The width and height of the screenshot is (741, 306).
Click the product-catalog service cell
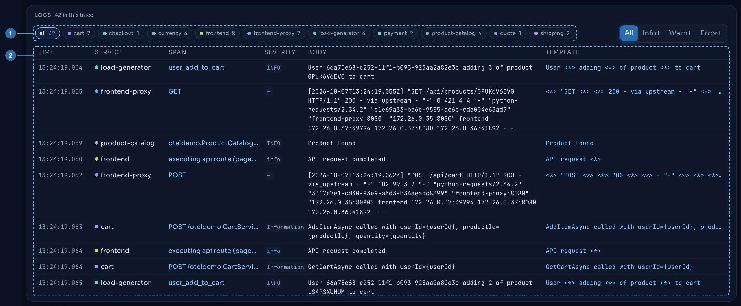tap(125, 143)
